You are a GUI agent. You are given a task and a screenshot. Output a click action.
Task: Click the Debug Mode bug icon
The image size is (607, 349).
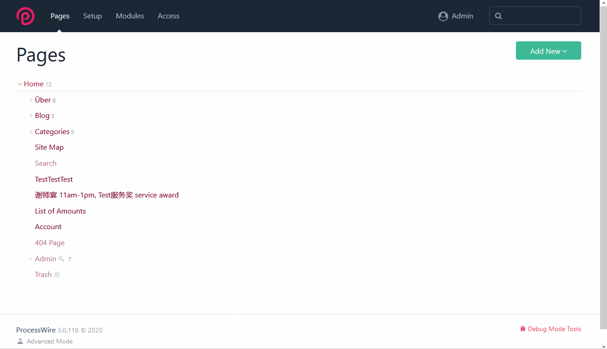tap(523, 329)
